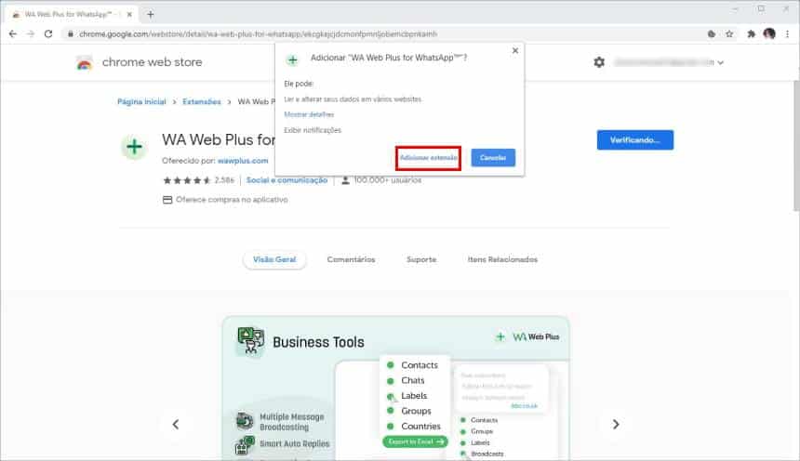The width and height of the screenshot is (800, 461).
Task: Click the star rating row
Action: tap(186, 180)
